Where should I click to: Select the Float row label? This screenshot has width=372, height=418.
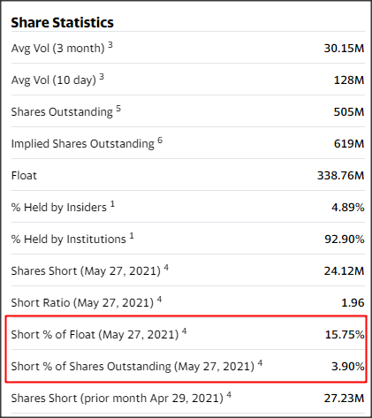click(x=24, y=176)
